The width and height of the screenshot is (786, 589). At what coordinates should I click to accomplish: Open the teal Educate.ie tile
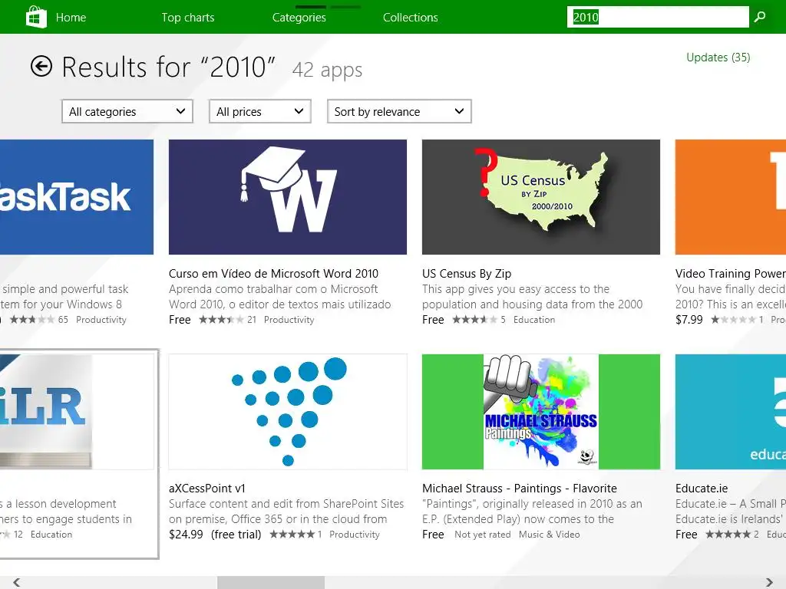731,412
